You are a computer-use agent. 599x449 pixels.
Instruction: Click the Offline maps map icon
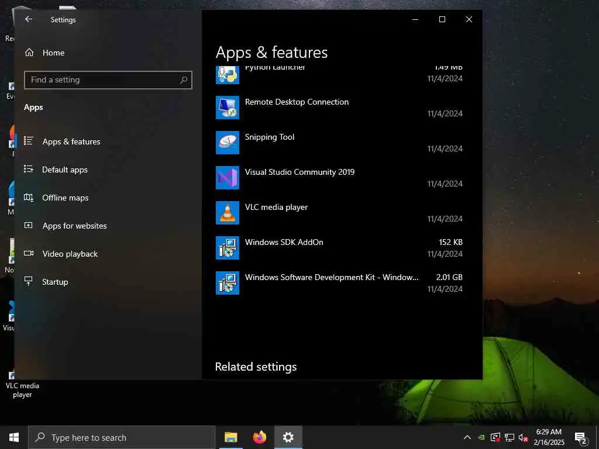click(29, 197)
